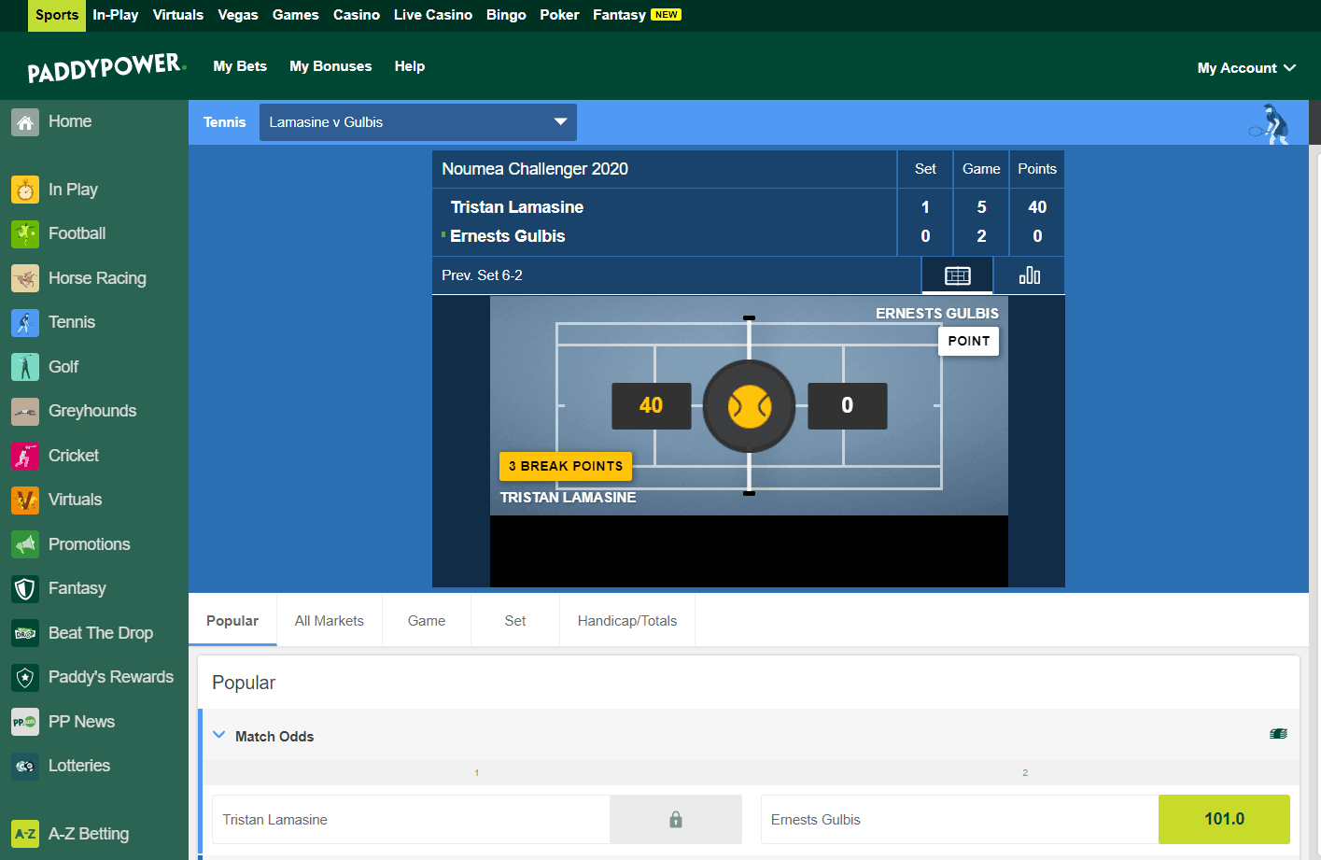The width and height of the screenshot is (1321, 860).
Task: Switch to the Popular tab
Action: [232, 621]
